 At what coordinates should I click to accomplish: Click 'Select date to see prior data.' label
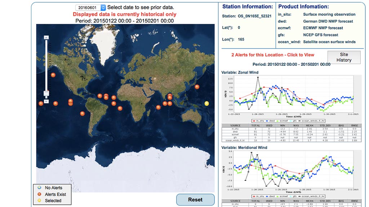(x=141, y=7)
